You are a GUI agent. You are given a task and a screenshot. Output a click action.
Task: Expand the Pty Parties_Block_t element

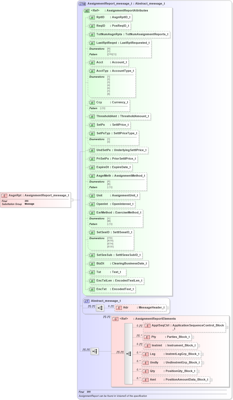tap(192, 337)
